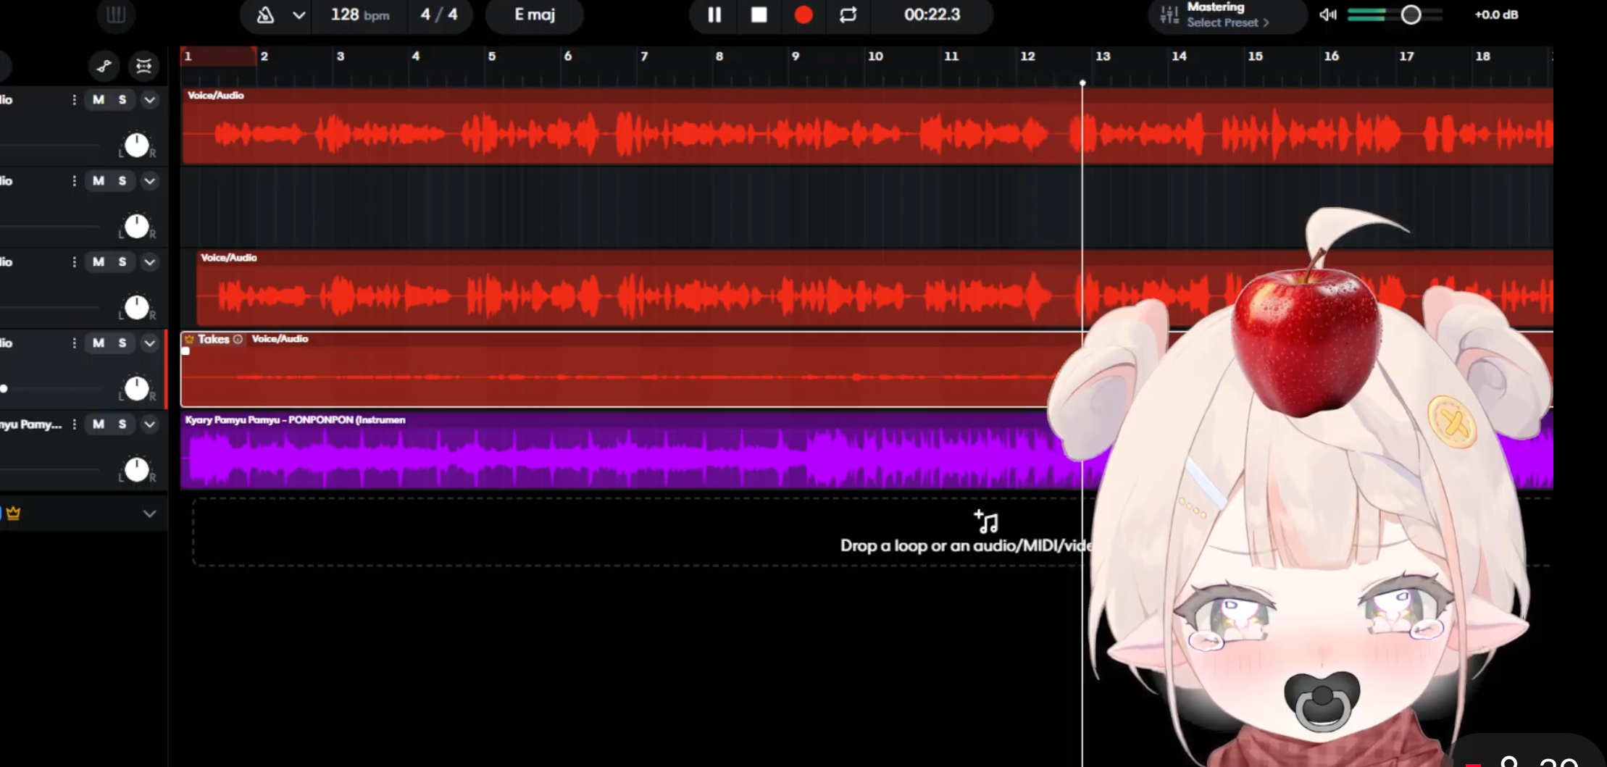Click the gold crown membership icon
This screenshot has width=1607, height=767.
click(x=13, y=514)
